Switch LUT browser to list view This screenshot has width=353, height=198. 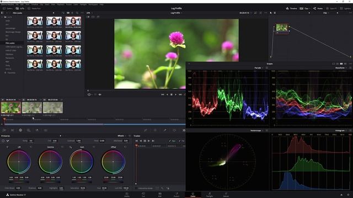coord(72,13)
